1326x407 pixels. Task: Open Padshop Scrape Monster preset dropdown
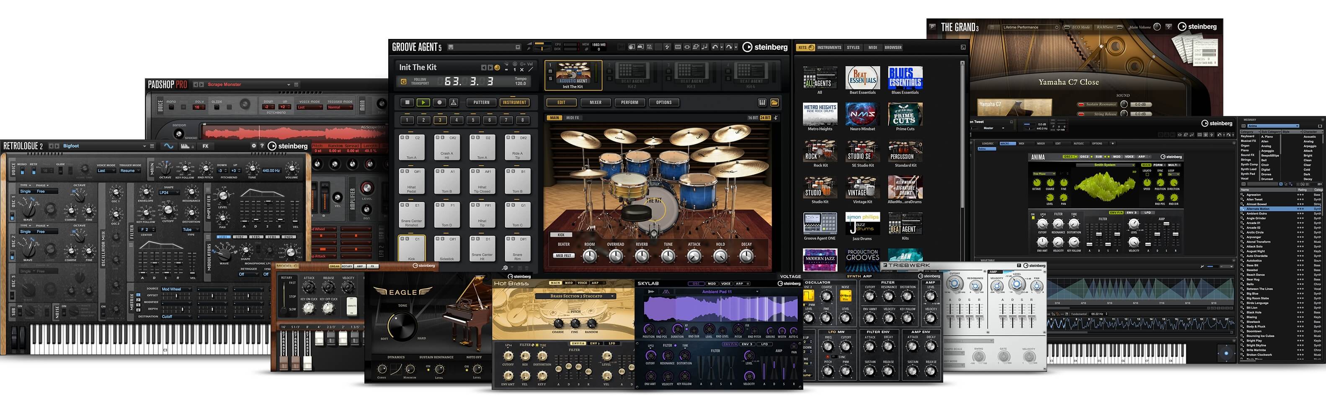point(249,85)
